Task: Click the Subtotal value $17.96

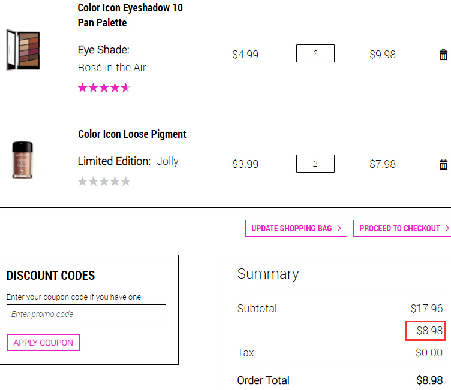Action: click(x=426, y=309)
